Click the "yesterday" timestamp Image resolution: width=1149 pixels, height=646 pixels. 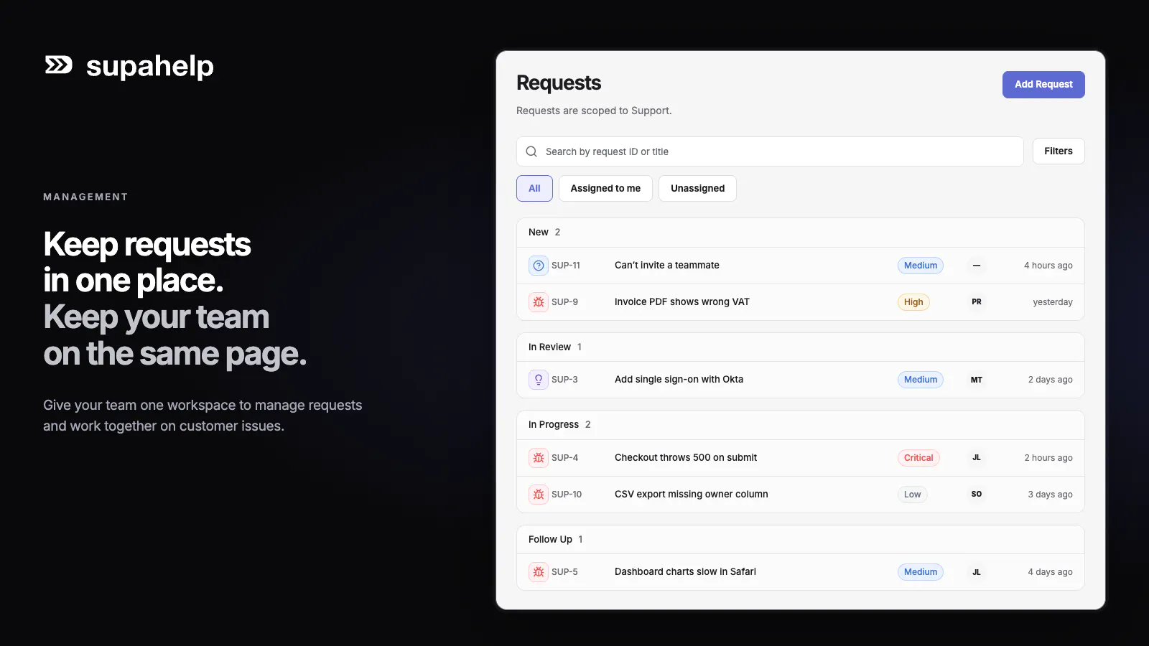[x=1053, y=302]
